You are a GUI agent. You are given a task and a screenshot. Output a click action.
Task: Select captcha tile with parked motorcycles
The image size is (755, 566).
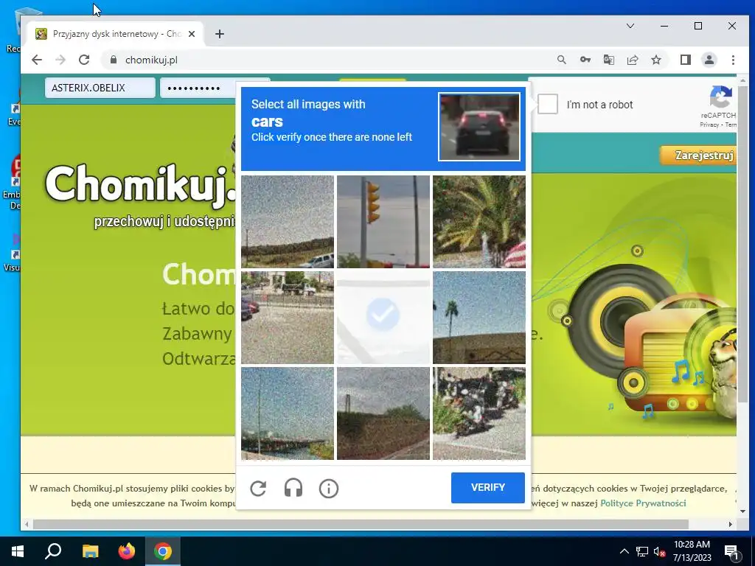click(479, 413)
